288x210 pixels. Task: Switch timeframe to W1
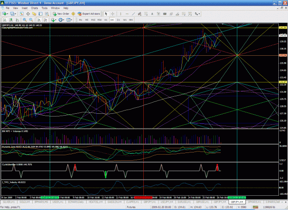pos(125,20)
